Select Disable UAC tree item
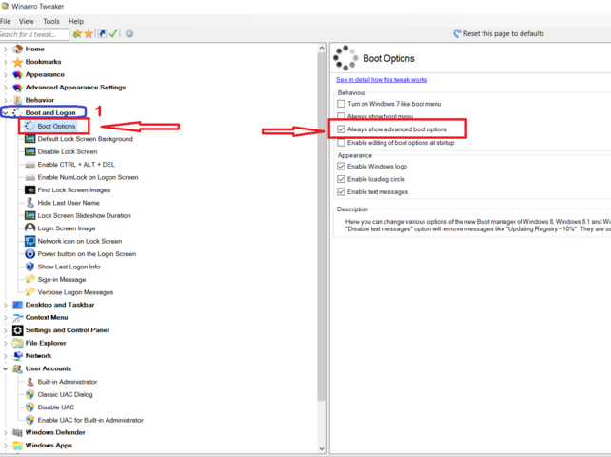This screenshot has height=457, width=611. click(x=56, y=407)
